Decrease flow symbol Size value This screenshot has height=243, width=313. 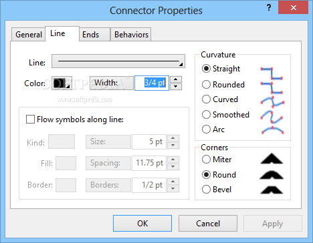173,146
